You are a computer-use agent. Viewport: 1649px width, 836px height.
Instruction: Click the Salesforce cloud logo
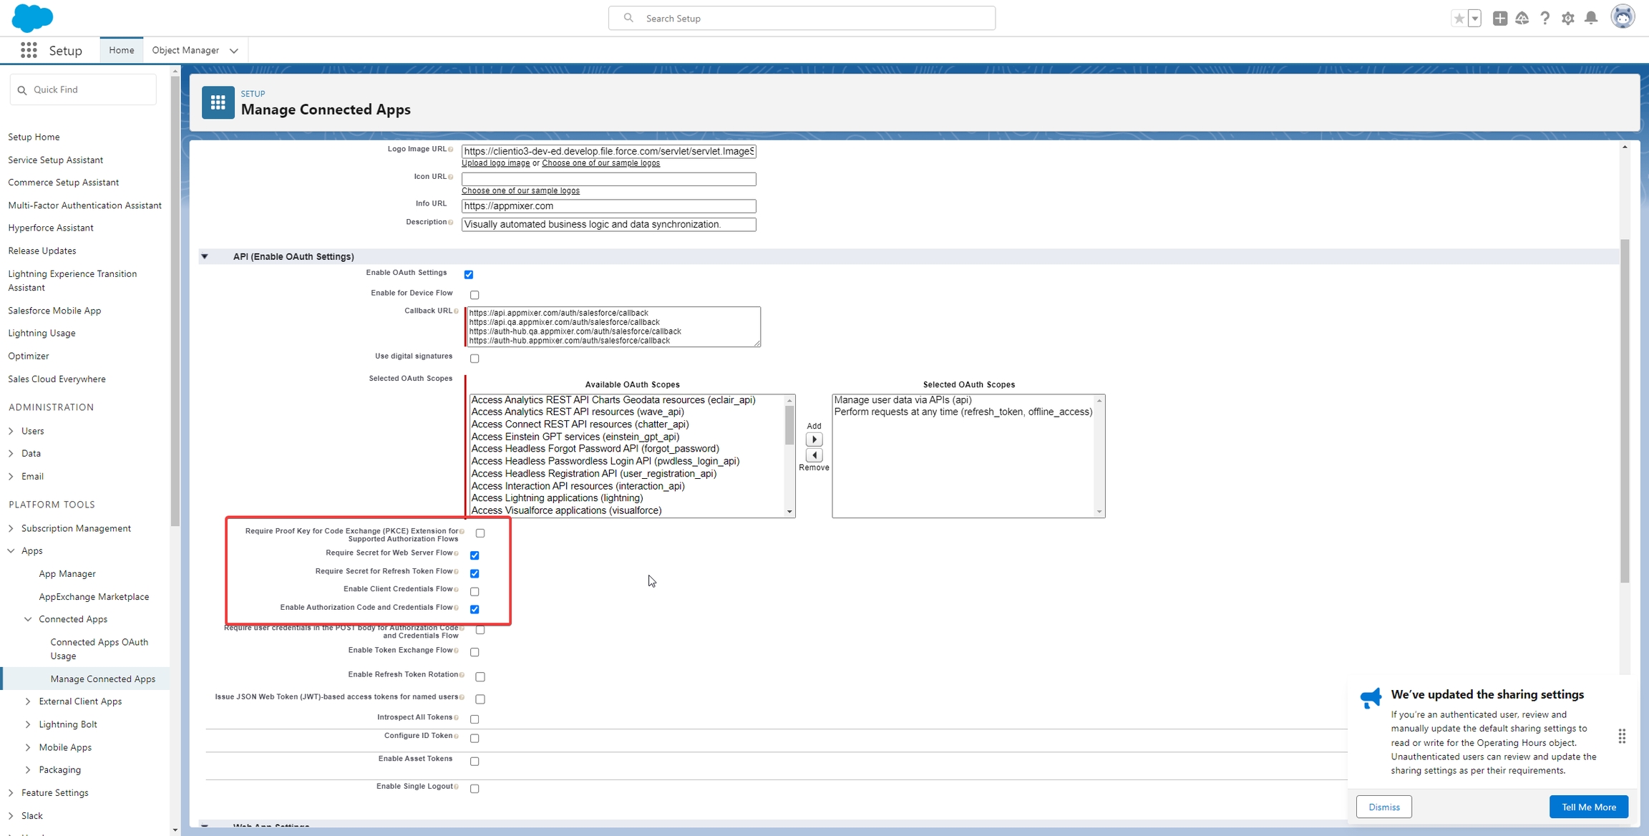32,18
